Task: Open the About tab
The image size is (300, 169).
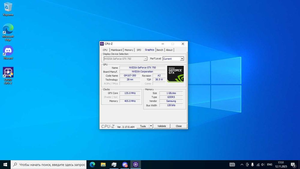Action: tap(169, 50)
